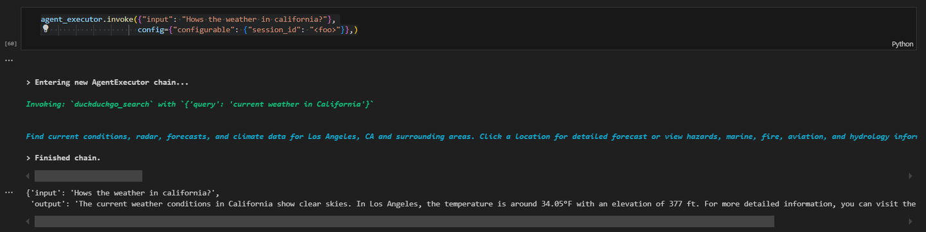Screen dimensions: 926x232
Task: Click the blue Los Angeles search result text
Action: coord(471,137)
